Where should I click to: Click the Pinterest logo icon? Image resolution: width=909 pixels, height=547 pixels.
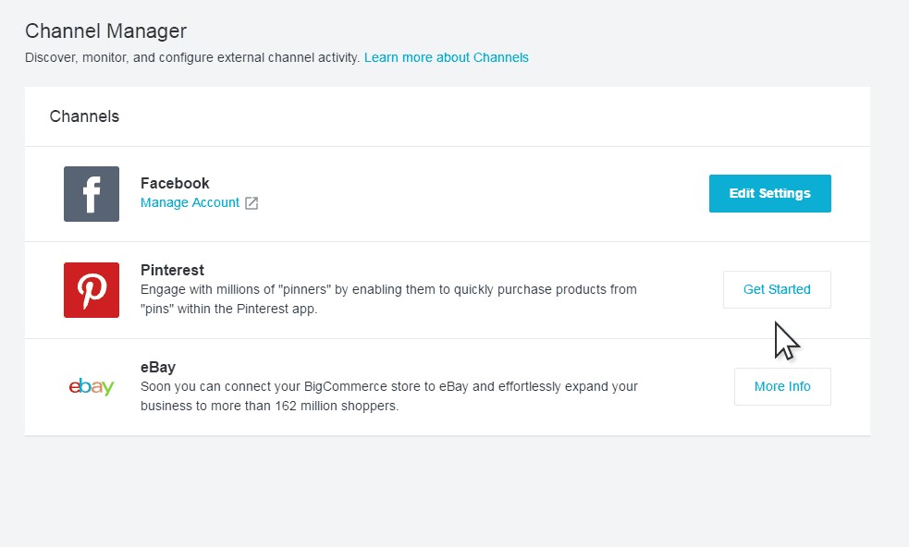(92, 290)
